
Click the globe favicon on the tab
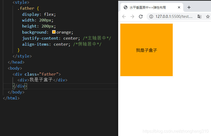[x=125, y=7]
